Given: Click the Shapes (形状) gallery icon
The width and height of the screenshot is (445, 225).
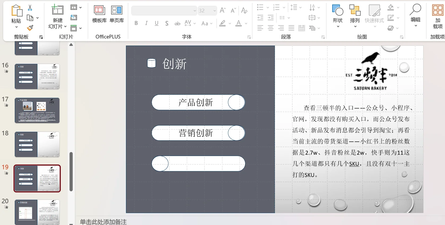Looking at the screenshot, I should pyautogui.click(x=338, y=10).
